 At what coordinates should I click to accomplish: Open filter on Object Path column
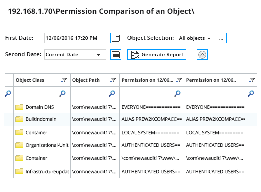coord(113,80)
